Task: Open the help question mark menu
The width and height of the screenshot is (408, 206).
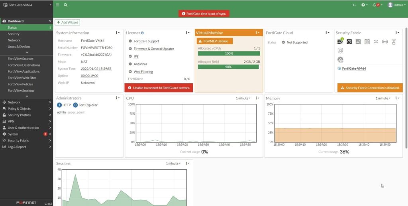Action: (x=364, y=5)
